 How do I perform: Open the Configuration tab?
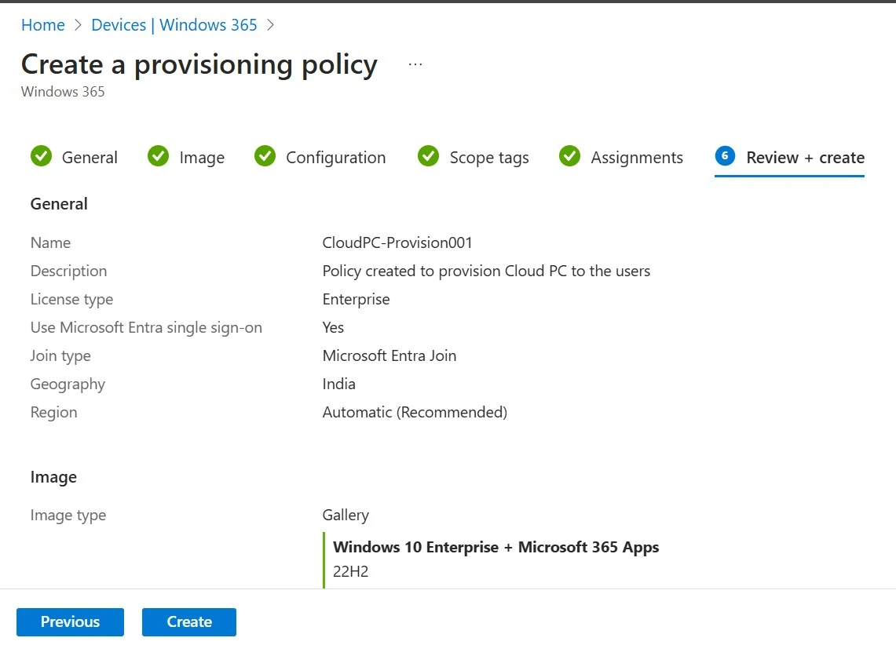pos(335,158)
